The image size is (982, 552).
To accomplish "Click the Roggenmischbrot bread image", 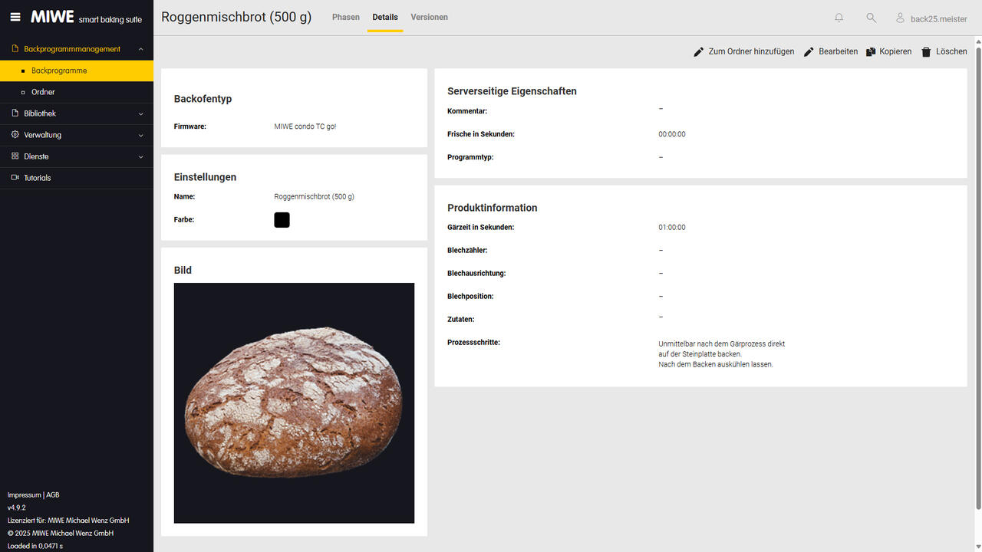I will [294, 402].
